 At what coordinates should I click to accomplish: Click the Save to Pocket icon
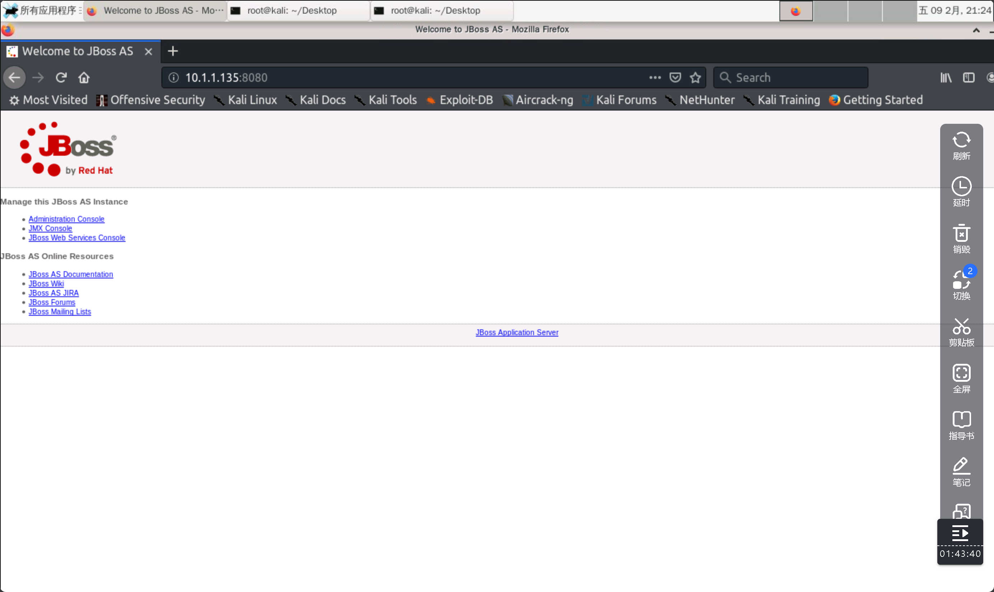(x=675, y=77)
